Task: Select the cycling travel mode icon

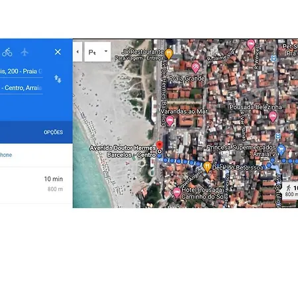Action: coord(7,52)
